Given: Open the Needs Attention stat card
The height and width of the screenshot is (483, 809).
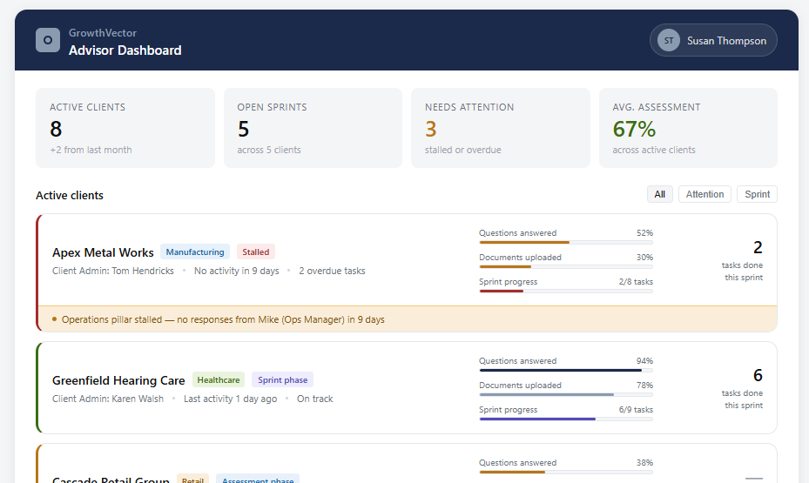Looking at the screenshot, I should (x=501, y=128).
